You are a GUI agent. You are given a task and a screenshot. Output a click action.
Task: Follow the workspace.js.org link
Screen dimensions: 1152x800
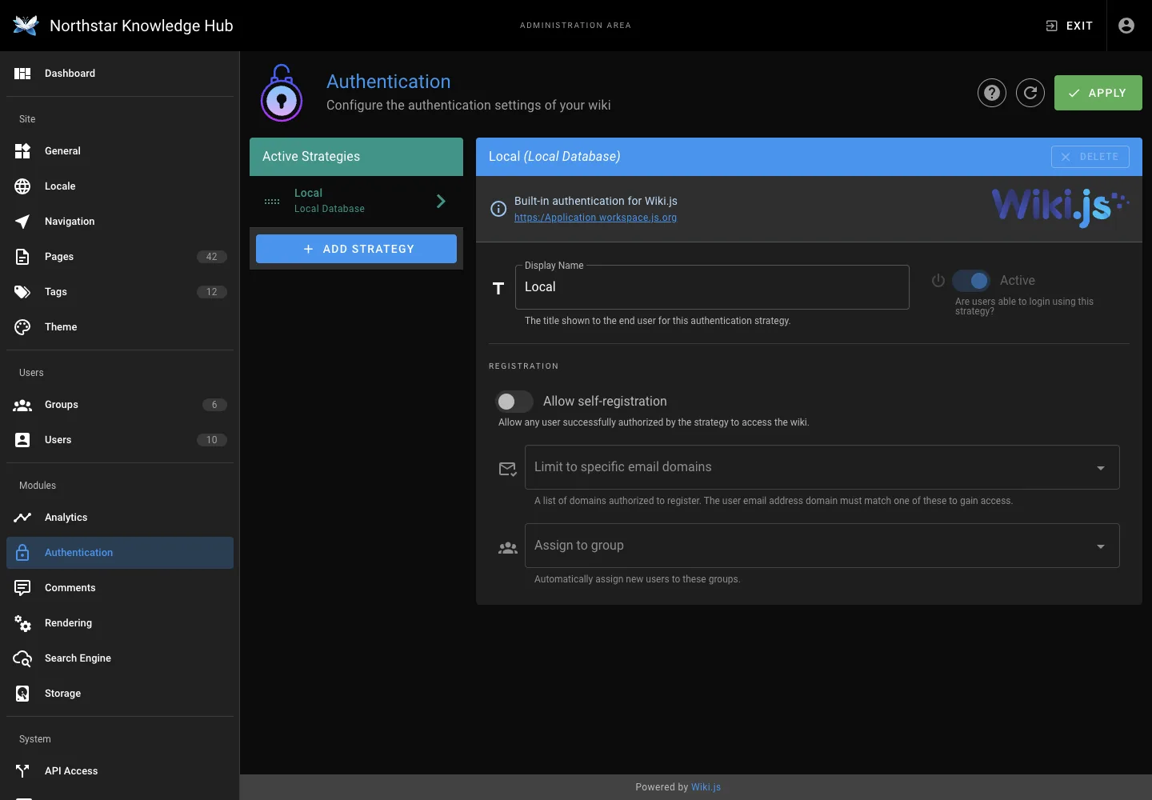[x=595, y=218]
